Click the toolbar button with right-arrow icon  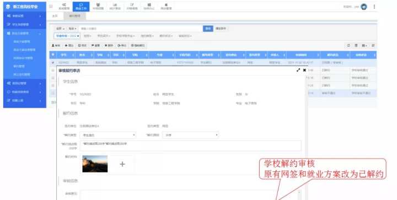pos(69,46)
